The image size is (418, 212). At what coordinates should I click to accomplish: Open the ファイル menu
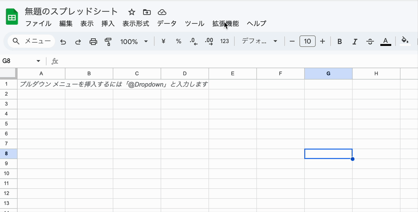[38, 23]
